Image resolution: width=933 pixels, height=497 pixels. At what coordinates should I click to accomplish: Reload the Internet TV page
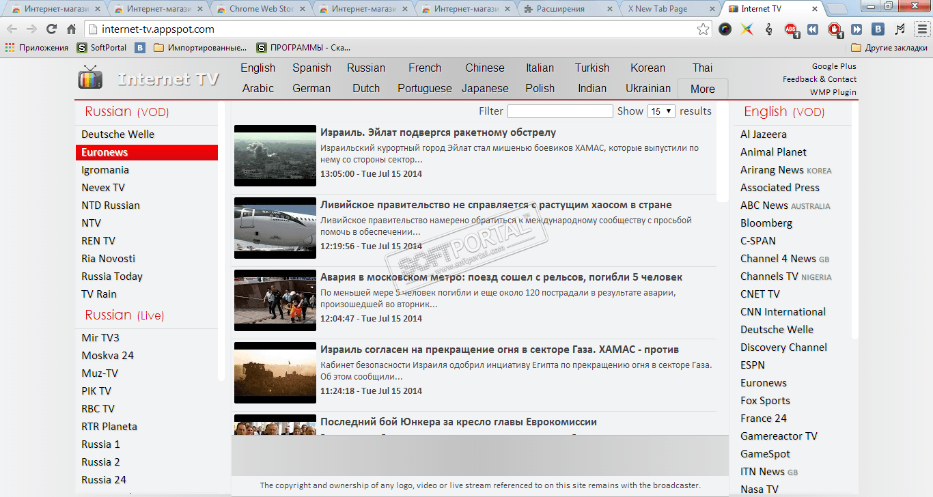click(x=51, y=29)
